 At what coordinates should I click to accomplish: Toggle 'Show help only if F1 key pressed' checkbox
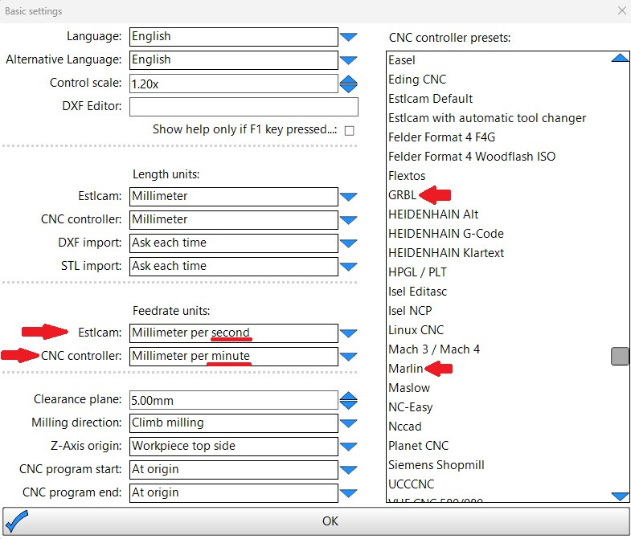pos(349,130)
